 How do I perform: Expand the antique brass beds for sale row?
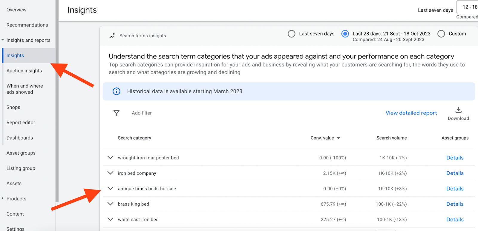click(111, 189)
